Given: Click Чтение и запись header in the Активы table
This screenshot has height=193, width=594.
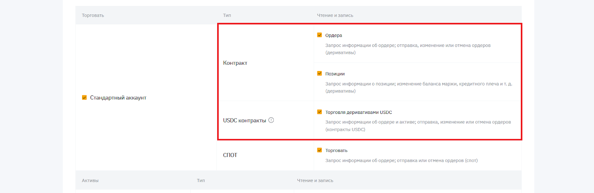Looking at the screenshot, I should click(315, 181).
